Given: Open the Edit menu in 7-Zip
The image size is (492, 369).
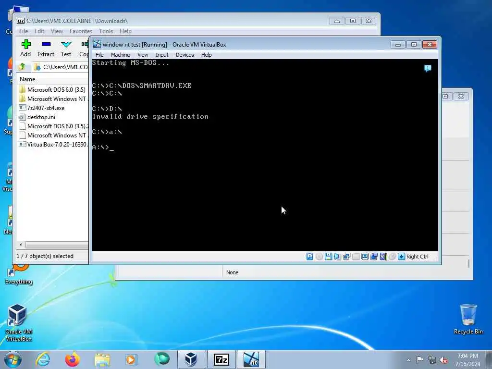Looking at the screenshot, I should pyautogui.click(x=39, y=31).
